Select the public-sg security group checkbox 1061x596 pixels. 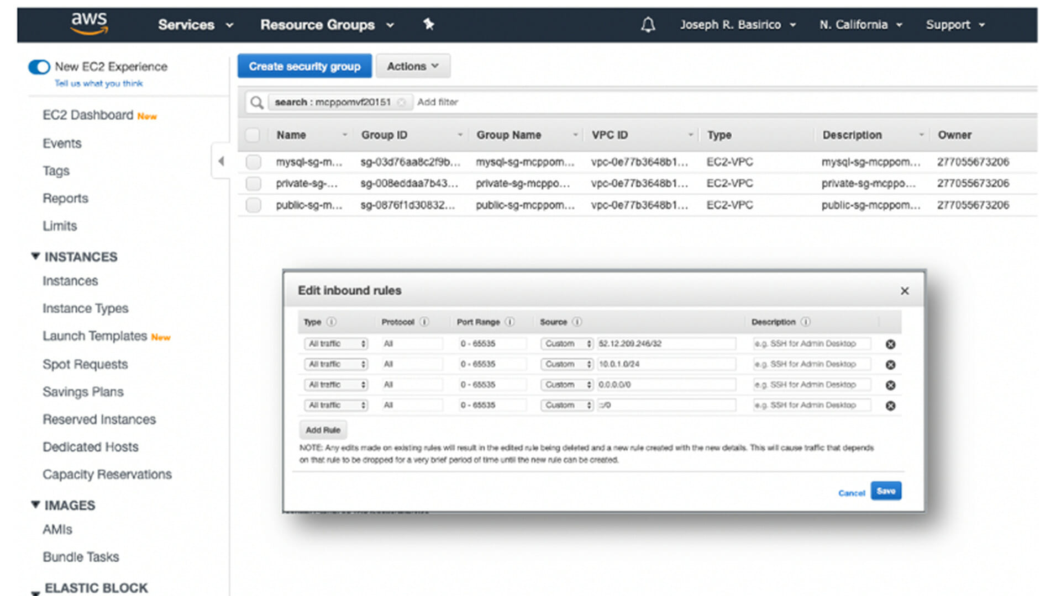point(254,205)
